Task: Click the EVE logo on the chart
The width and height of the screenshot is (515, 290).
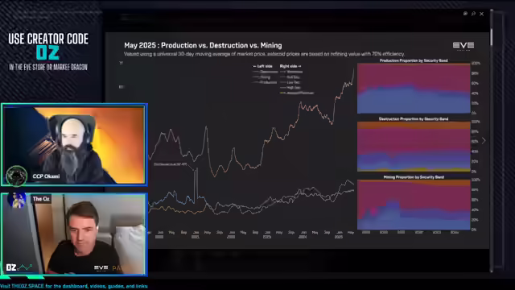Action: pos(463,46)
